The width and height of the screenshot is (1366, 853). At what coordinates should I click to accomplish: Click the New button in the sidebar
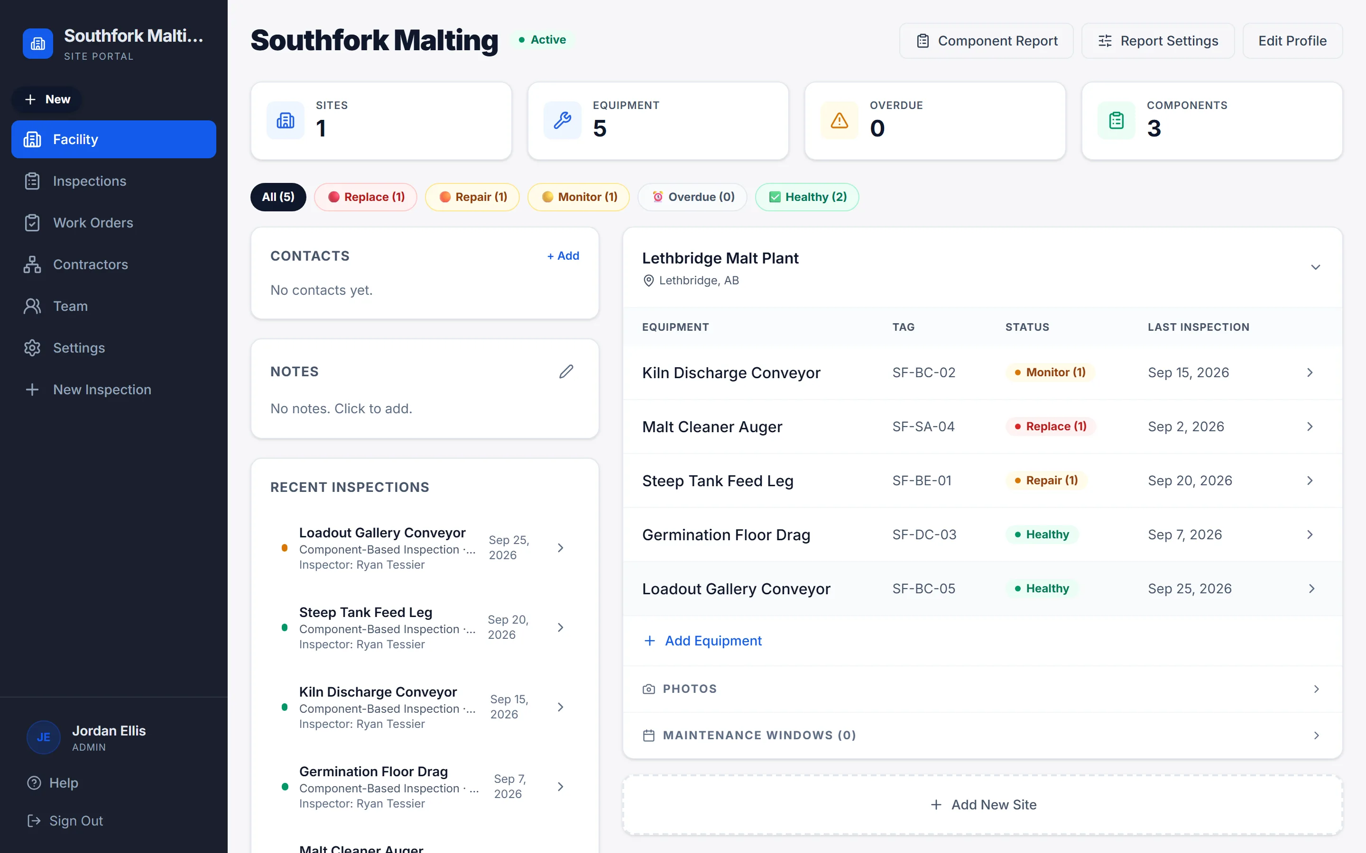[47, 100]
